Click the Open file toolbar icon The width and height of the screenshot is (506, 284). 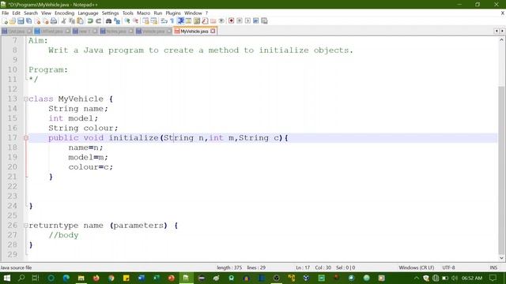(13, 21)
